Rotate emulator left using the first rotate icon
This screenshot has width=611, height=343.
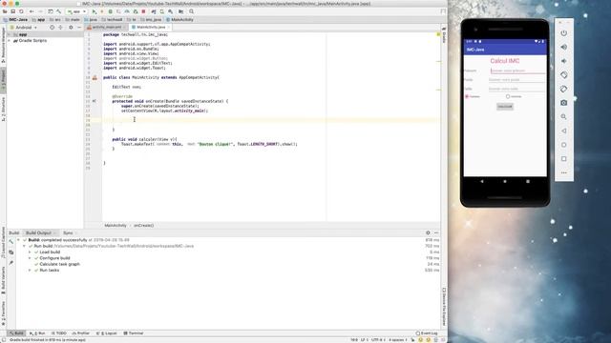pos(564,74)
